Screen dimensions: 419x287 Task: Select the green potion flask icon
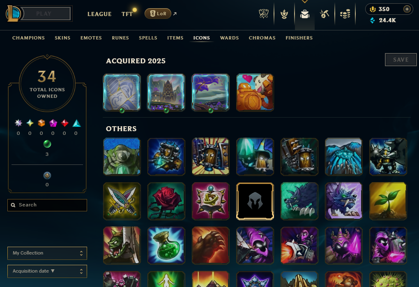click(166, 245)
